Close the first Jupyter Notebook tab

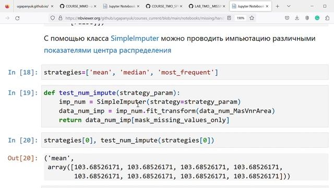point(138,6)
